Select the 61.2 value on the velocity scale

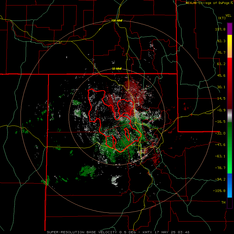tap(221, 64)
